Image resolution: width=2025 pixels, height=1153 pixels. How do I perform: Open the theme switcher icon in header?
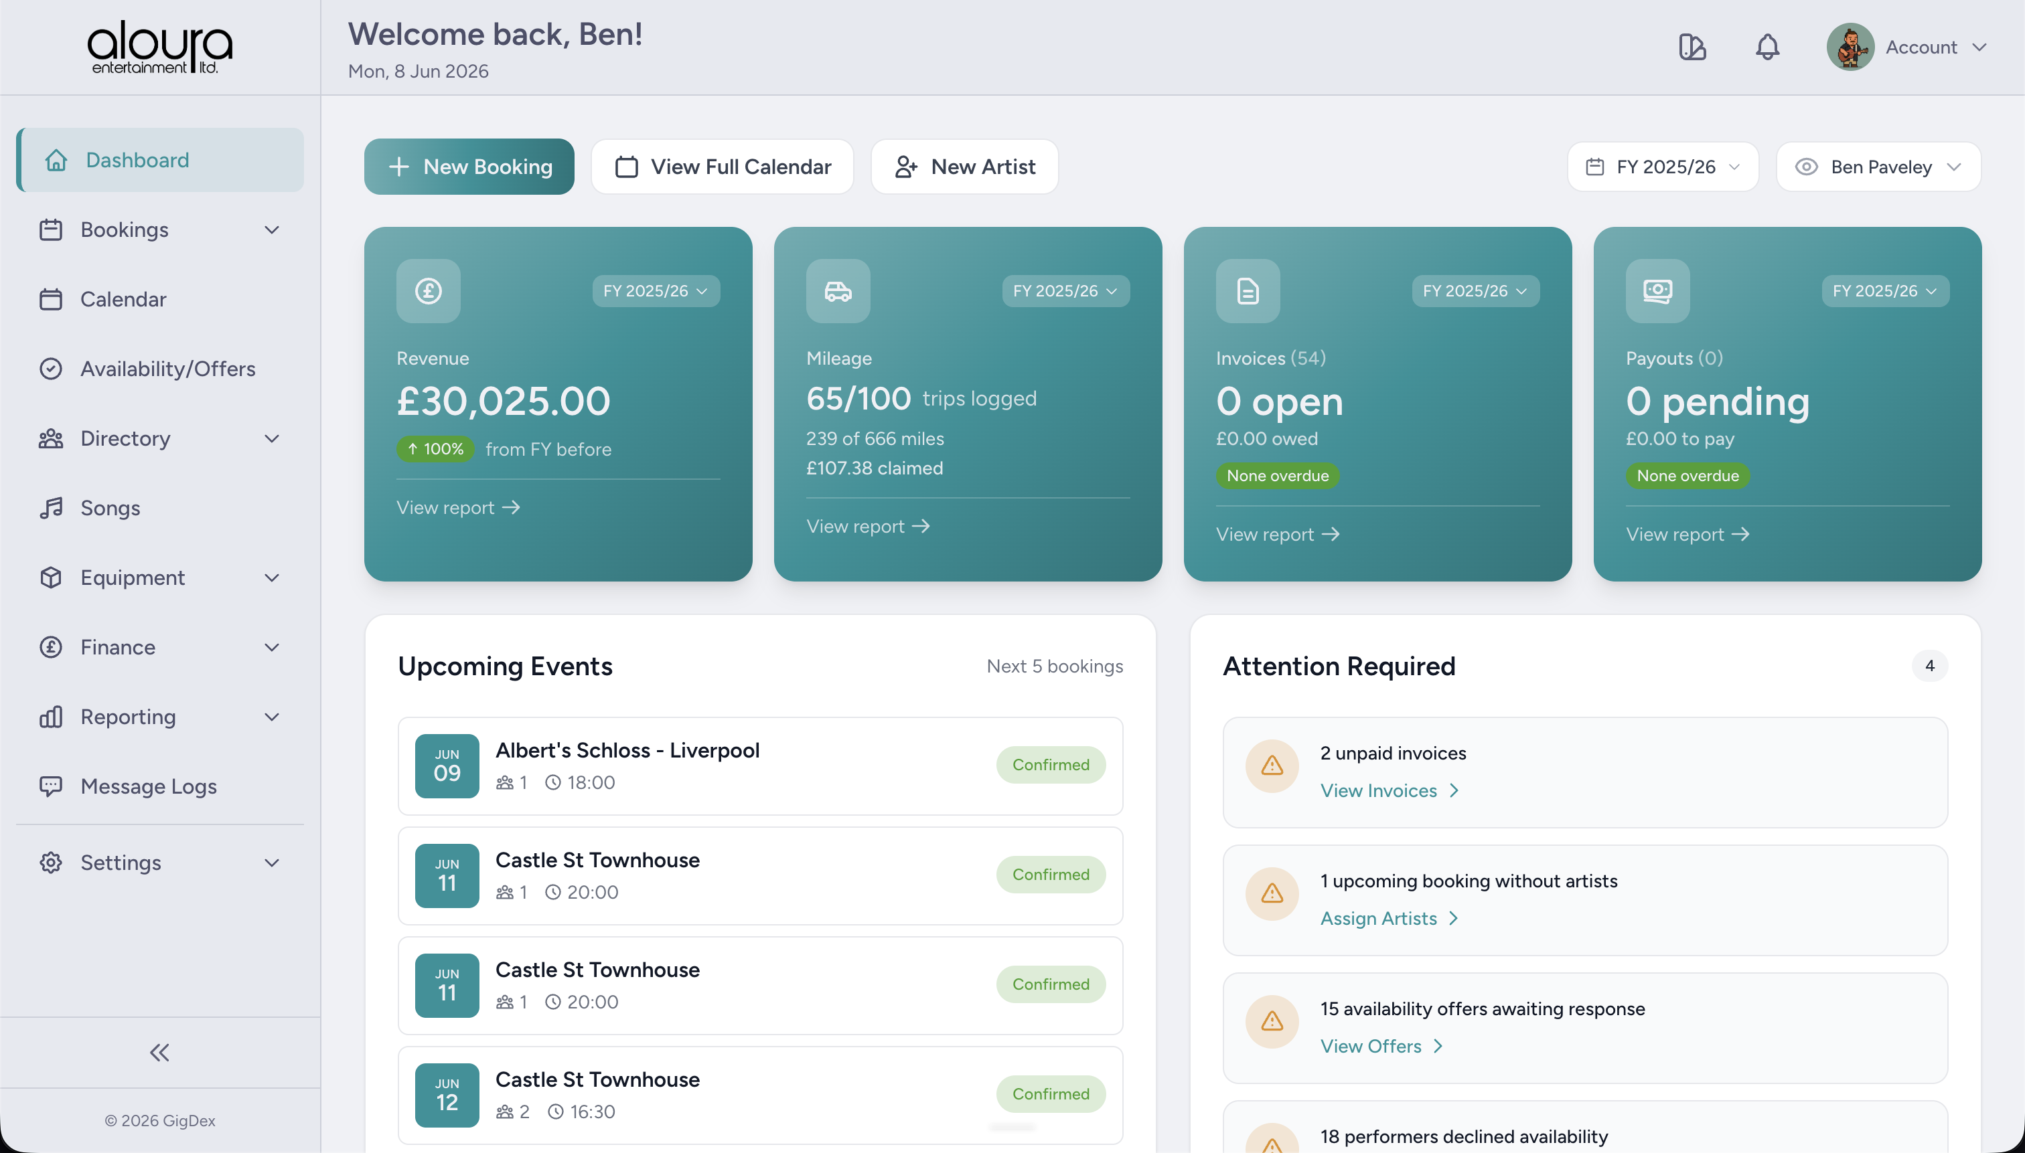coord(1692,48)
